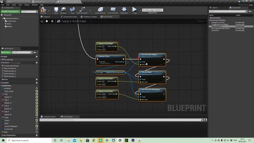Viewport: 254px width, 143px height.
Task: Open Unreal Engine icon in the taskbar
Action: pos(120,140)
